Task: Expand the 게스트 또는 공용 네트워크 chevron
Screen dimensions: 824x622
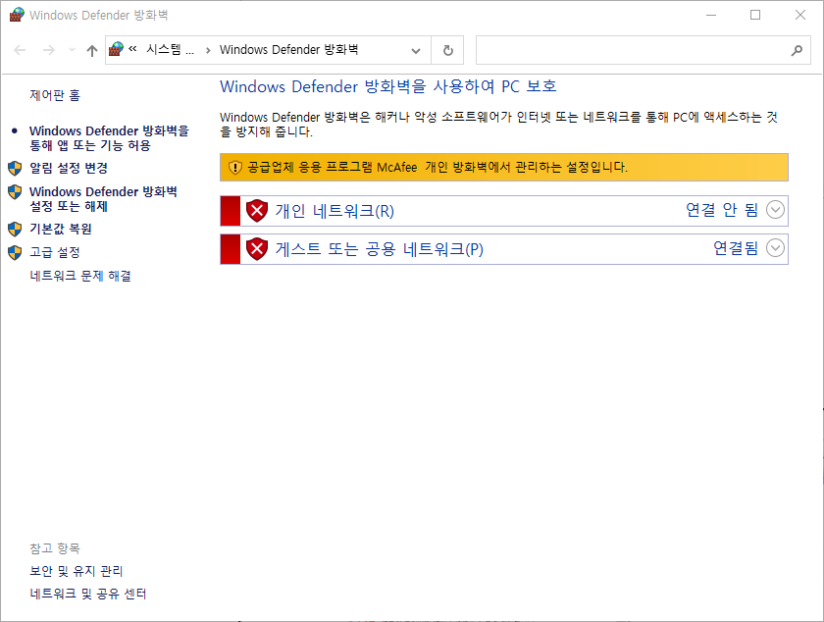Action: [x=775, y=247]
